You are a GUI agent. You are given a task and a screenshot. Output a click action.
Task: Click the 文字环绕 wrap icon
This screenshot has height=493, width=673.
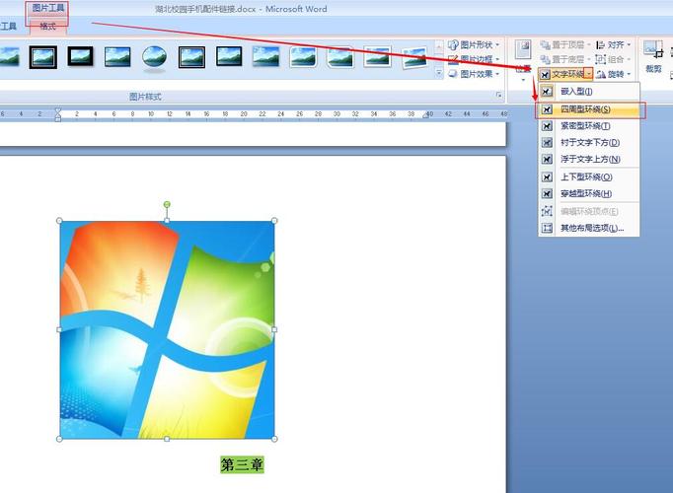pos(545,75)
